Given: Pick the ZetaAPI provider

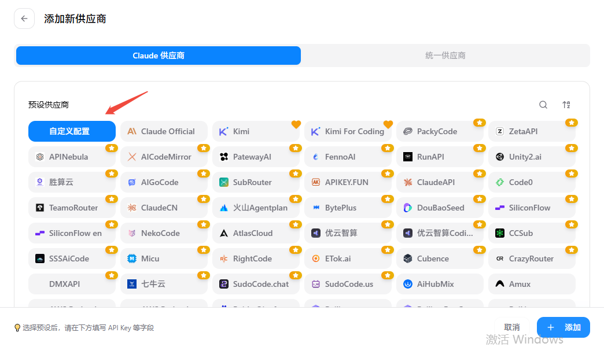Looking at the screenshot, I should coord(532,131).
